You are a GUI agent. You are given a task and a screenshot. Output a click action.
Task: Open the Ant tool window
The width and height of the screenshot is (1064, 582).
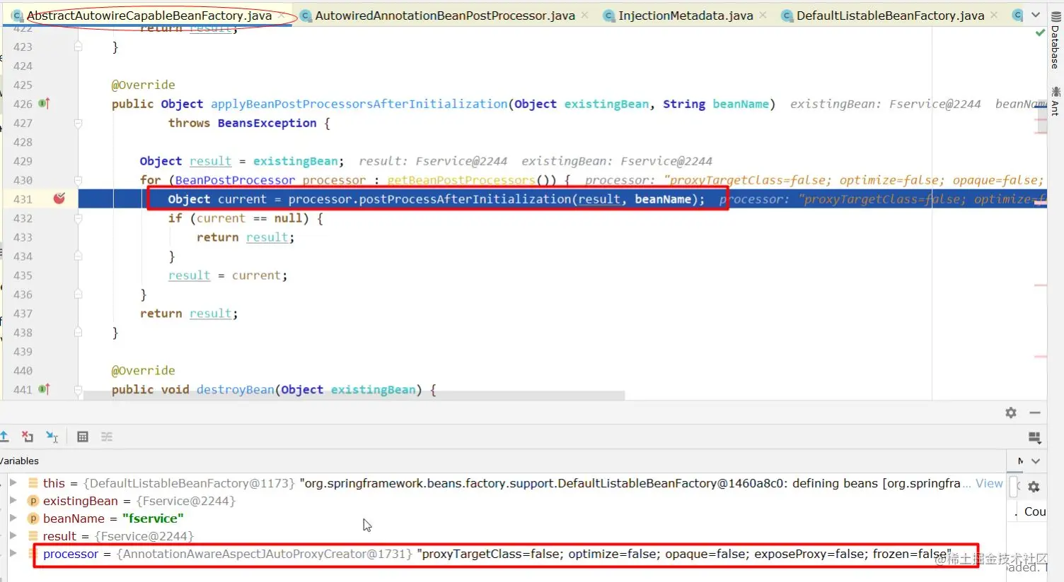pos(1055,101)
